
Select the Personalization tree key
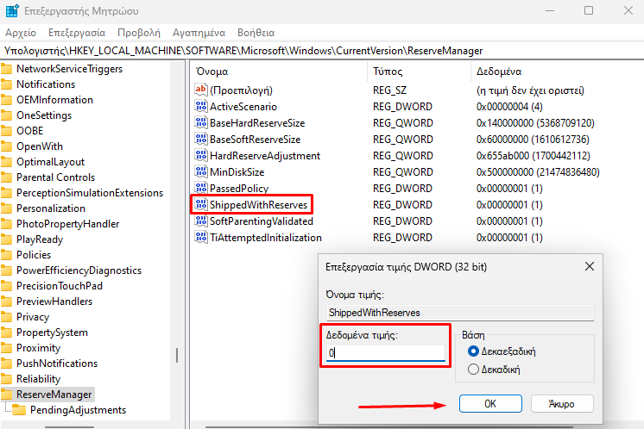(x=51, y=208)
